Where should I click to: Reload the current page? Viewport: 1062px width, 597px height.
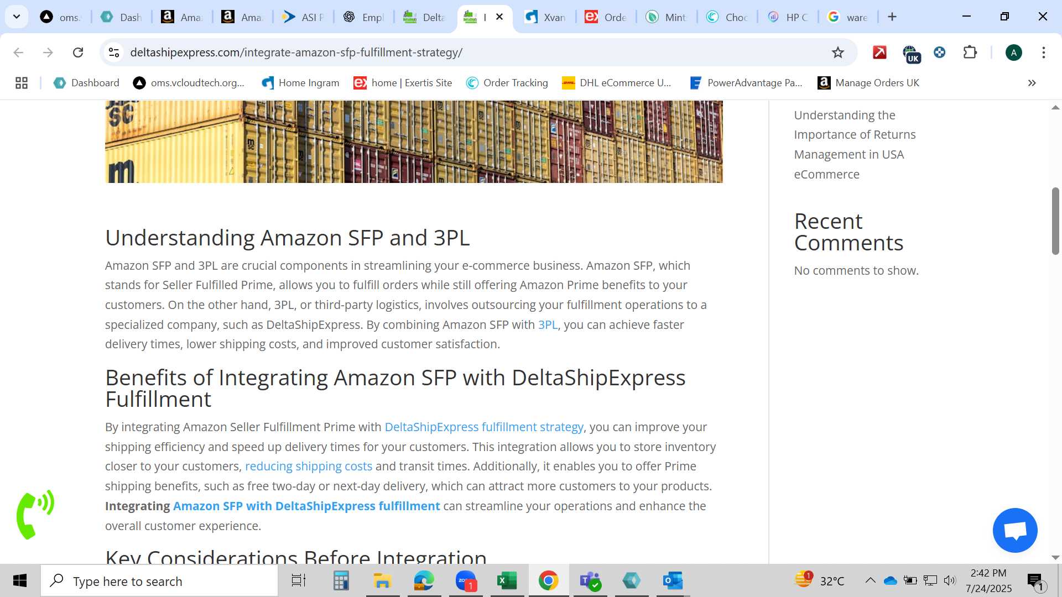pos(78,53)
